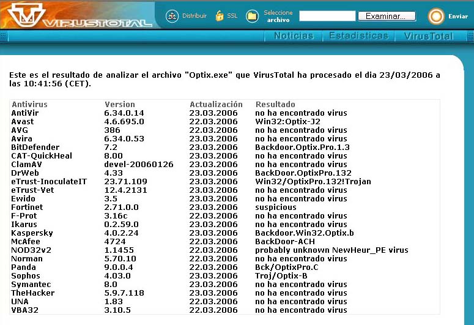
Task: Click Kaspersky version 4.0.2.24
Action: 121,233
